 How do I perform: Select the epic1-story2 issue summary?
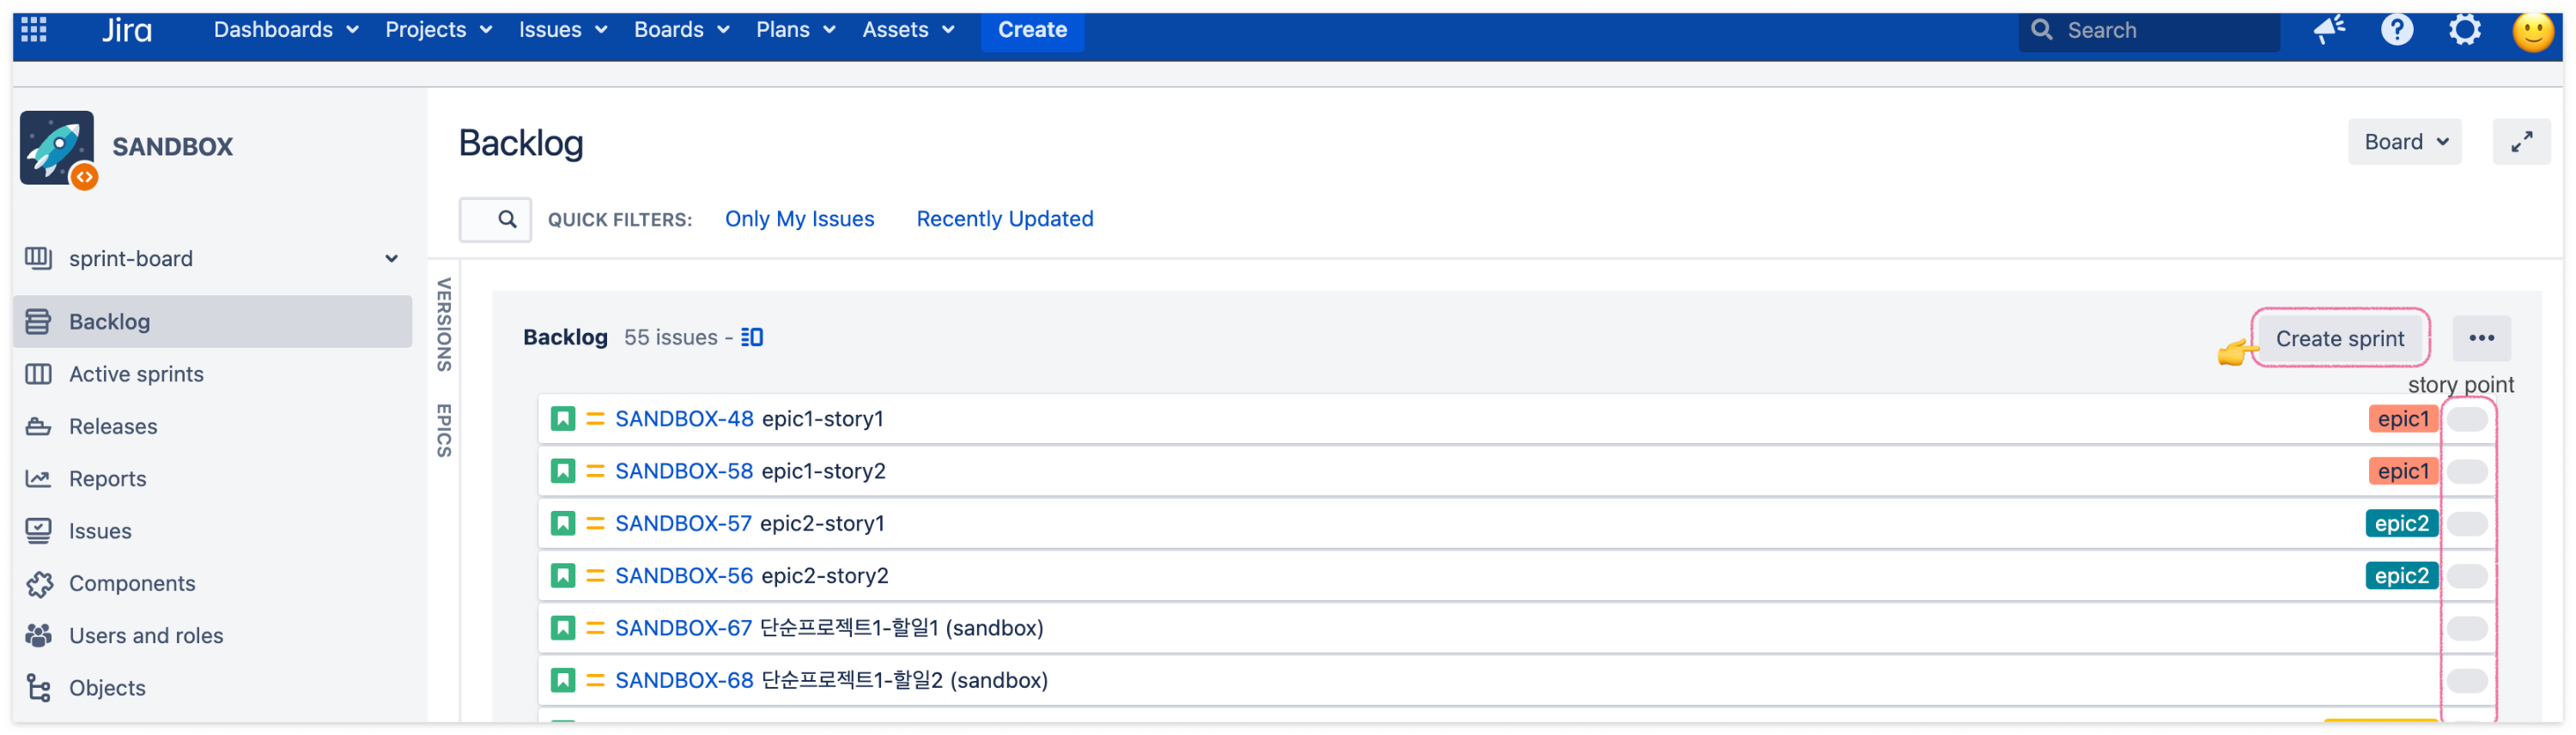coord(823,471)
